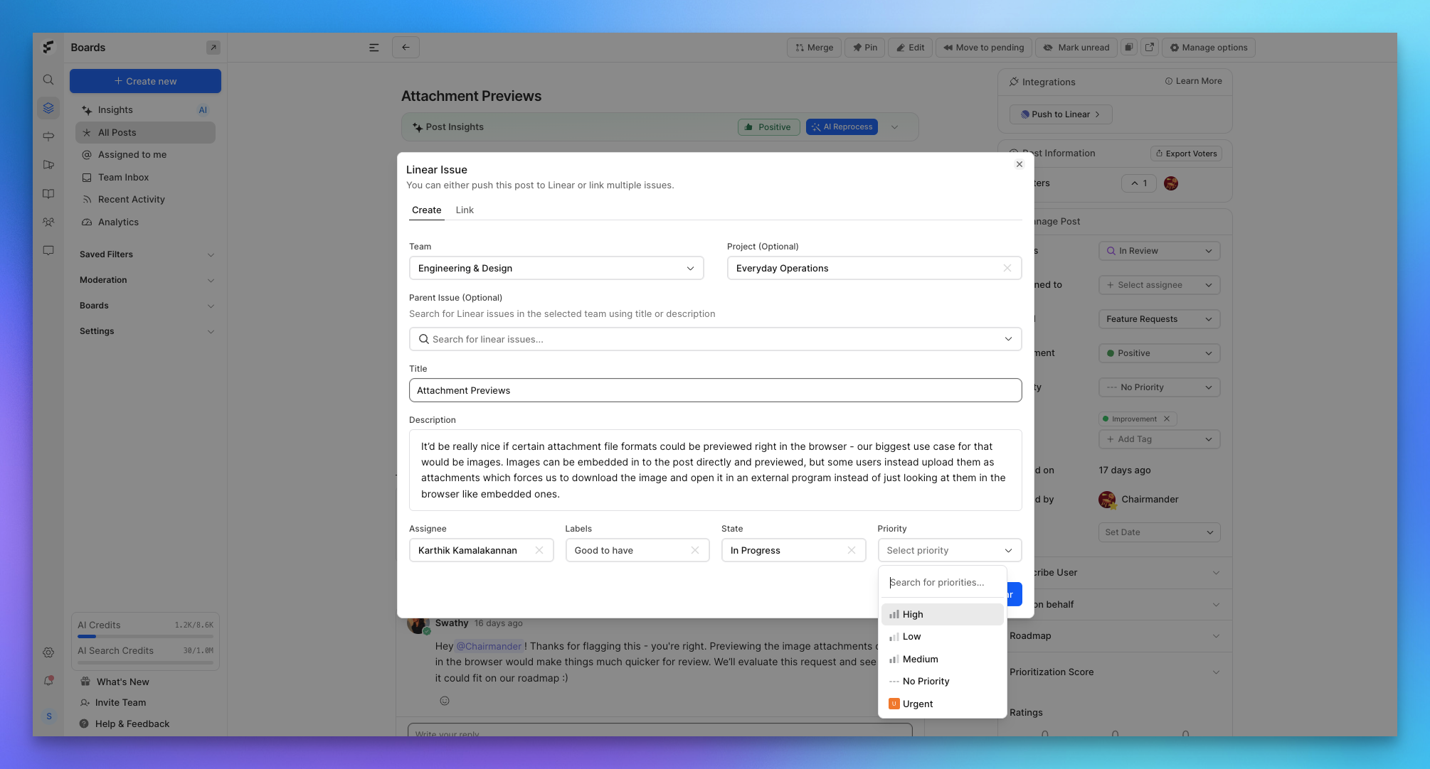The image size is (1430, 769).
Task: Choose No Priority option in list
Action: point(942,681)
